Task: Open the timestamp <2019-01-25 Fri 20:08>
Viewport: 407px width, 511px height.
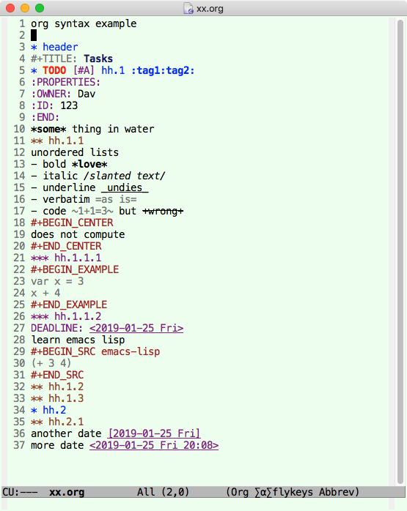Action: pos(154,446)
